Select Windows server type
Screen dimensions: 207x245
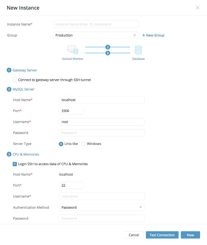click(x=84, y=144)
